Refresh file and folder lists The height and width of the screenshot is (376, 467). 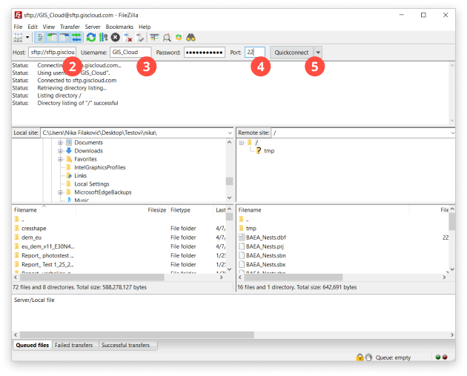click(91, 38)
